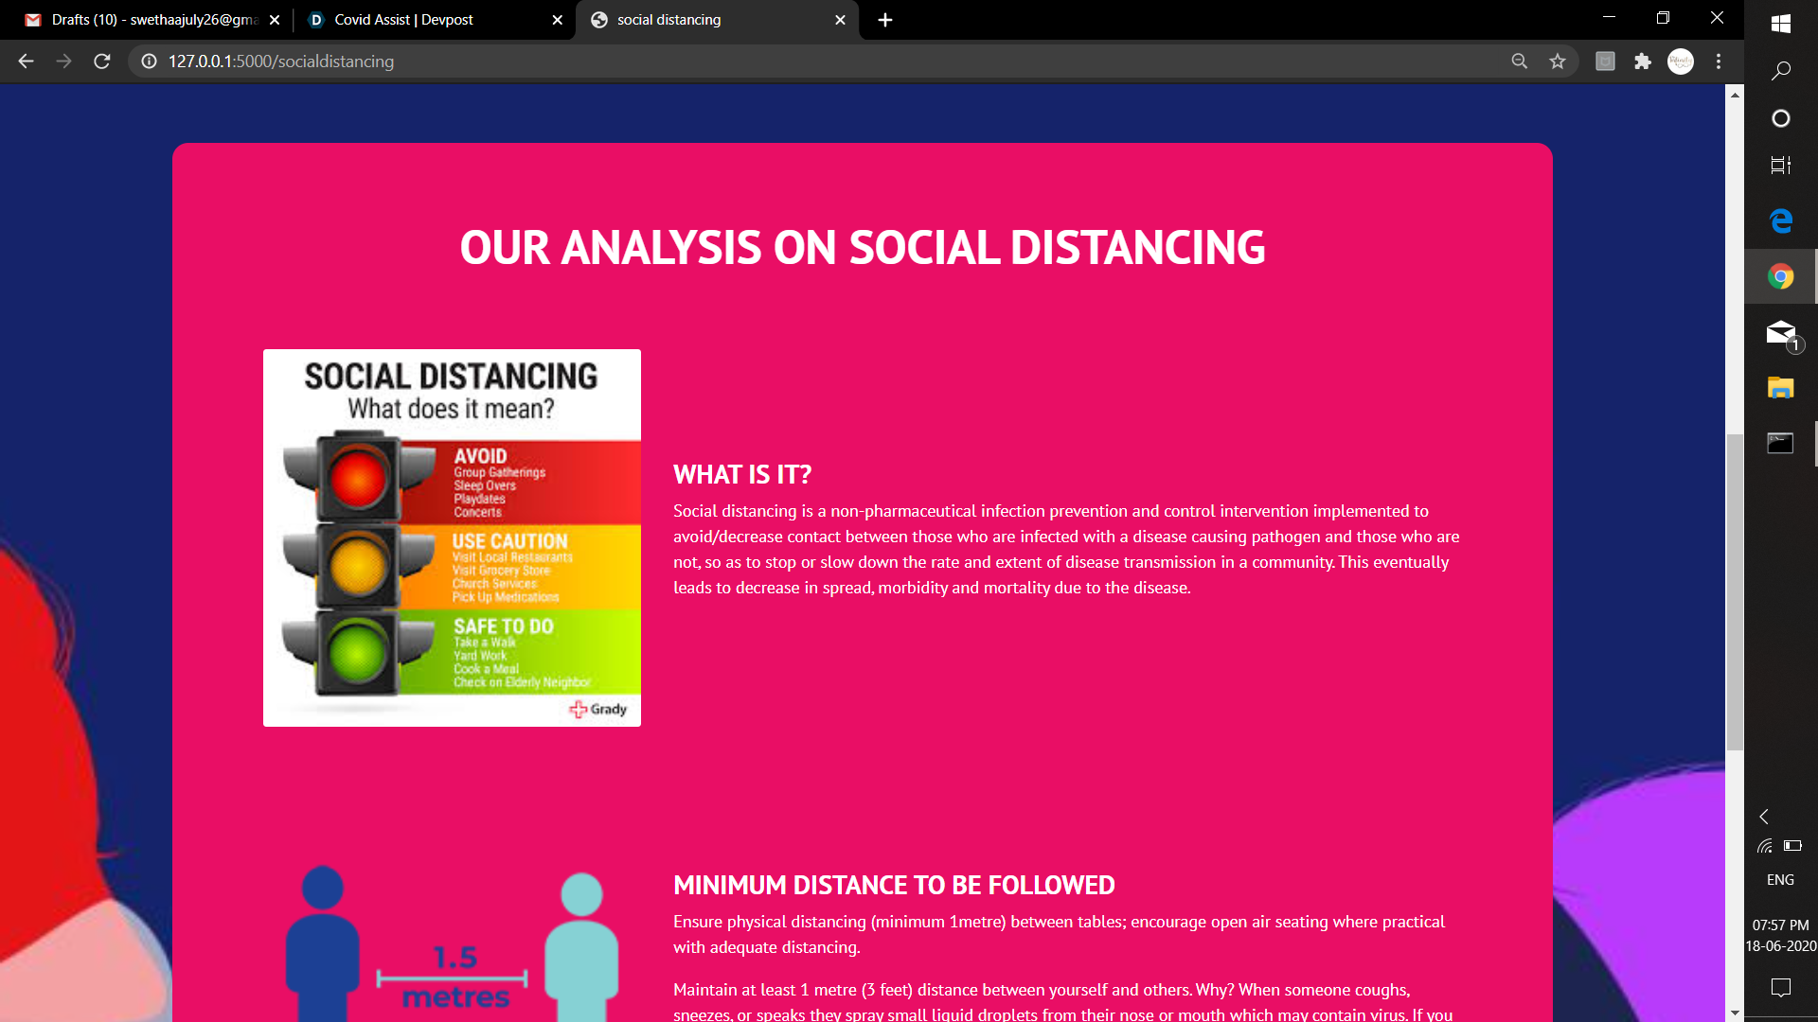The height and width of the screenshot is (1022, 1818).
Task: Click the page scrollbar down arrow
Action: tap(1735, 1013)
